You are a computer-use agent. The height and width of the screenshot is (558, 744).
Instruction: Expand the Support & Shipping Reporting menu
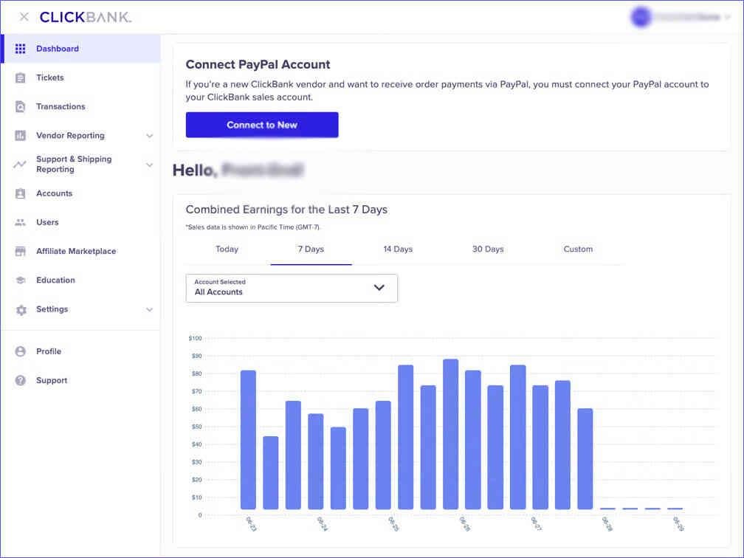pyautogui.click(x=150, y=165)
